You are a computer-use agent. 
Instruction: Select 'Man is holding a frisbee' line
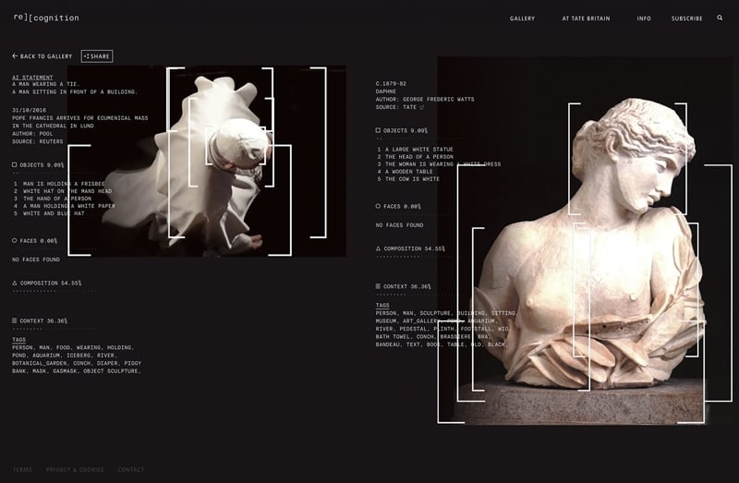click(x=59, y=184)
